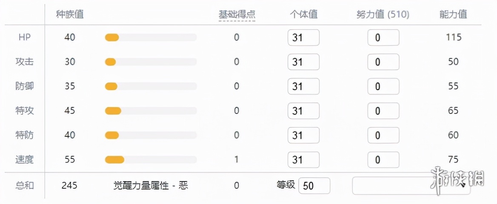Click the 觉醒力量属性 - 恶 text
This screenshot has width=497, height=204.
pyautogui.click(x=151, y=185)
